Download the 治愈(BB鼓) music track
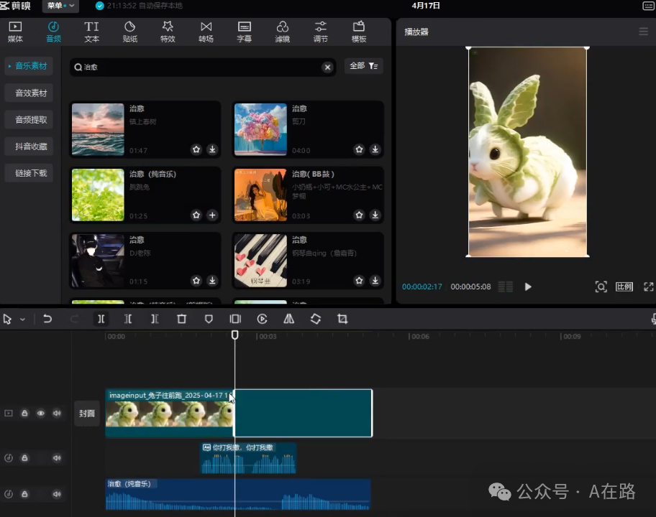 [x=375, y=215]
